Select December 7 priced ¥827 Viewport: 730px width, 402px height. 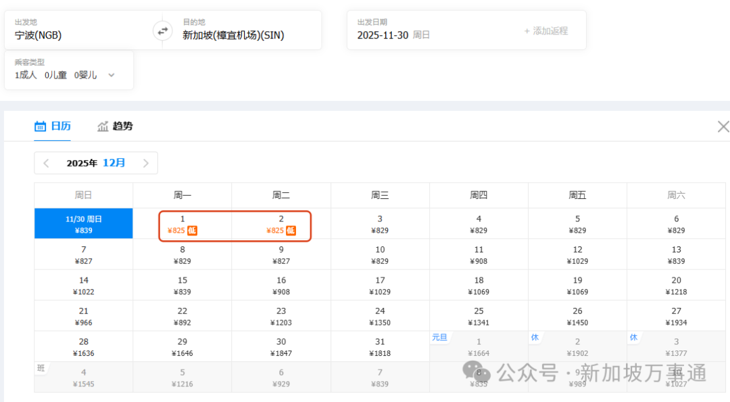(84, 254)
